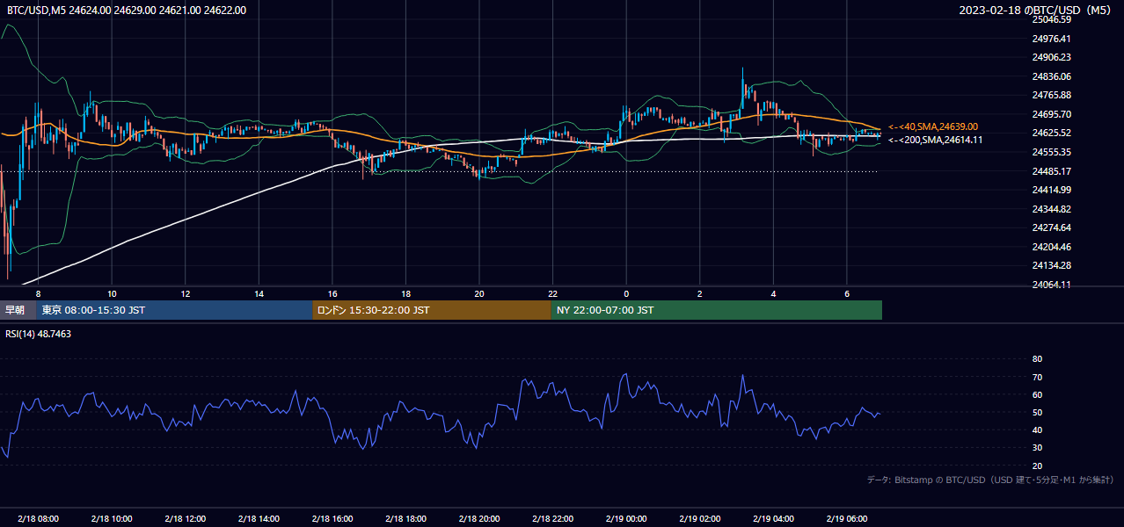Click the 2/19 04:00 date label
This screenshot has width=1124, height=527.
773,518
